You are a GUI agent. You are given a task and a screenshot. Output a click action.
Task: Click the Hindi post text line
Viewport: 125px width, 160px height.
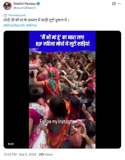[36, 20]
